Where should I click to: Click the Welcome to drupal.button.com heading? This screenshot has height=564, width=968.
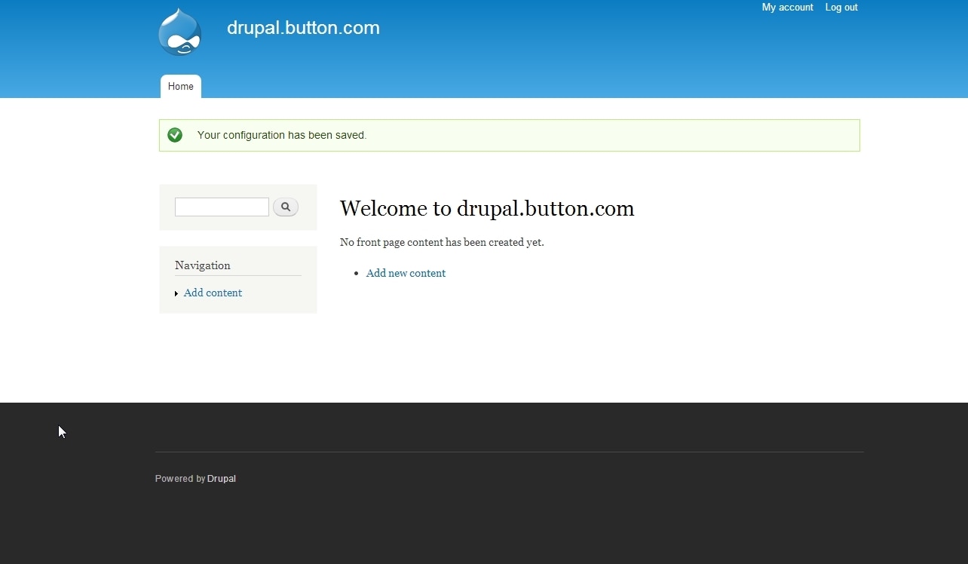pos(487,208)
